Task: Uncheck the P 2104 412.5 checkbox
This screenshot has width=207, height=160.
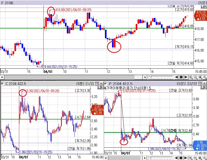Action: click(x=105, y=83)
